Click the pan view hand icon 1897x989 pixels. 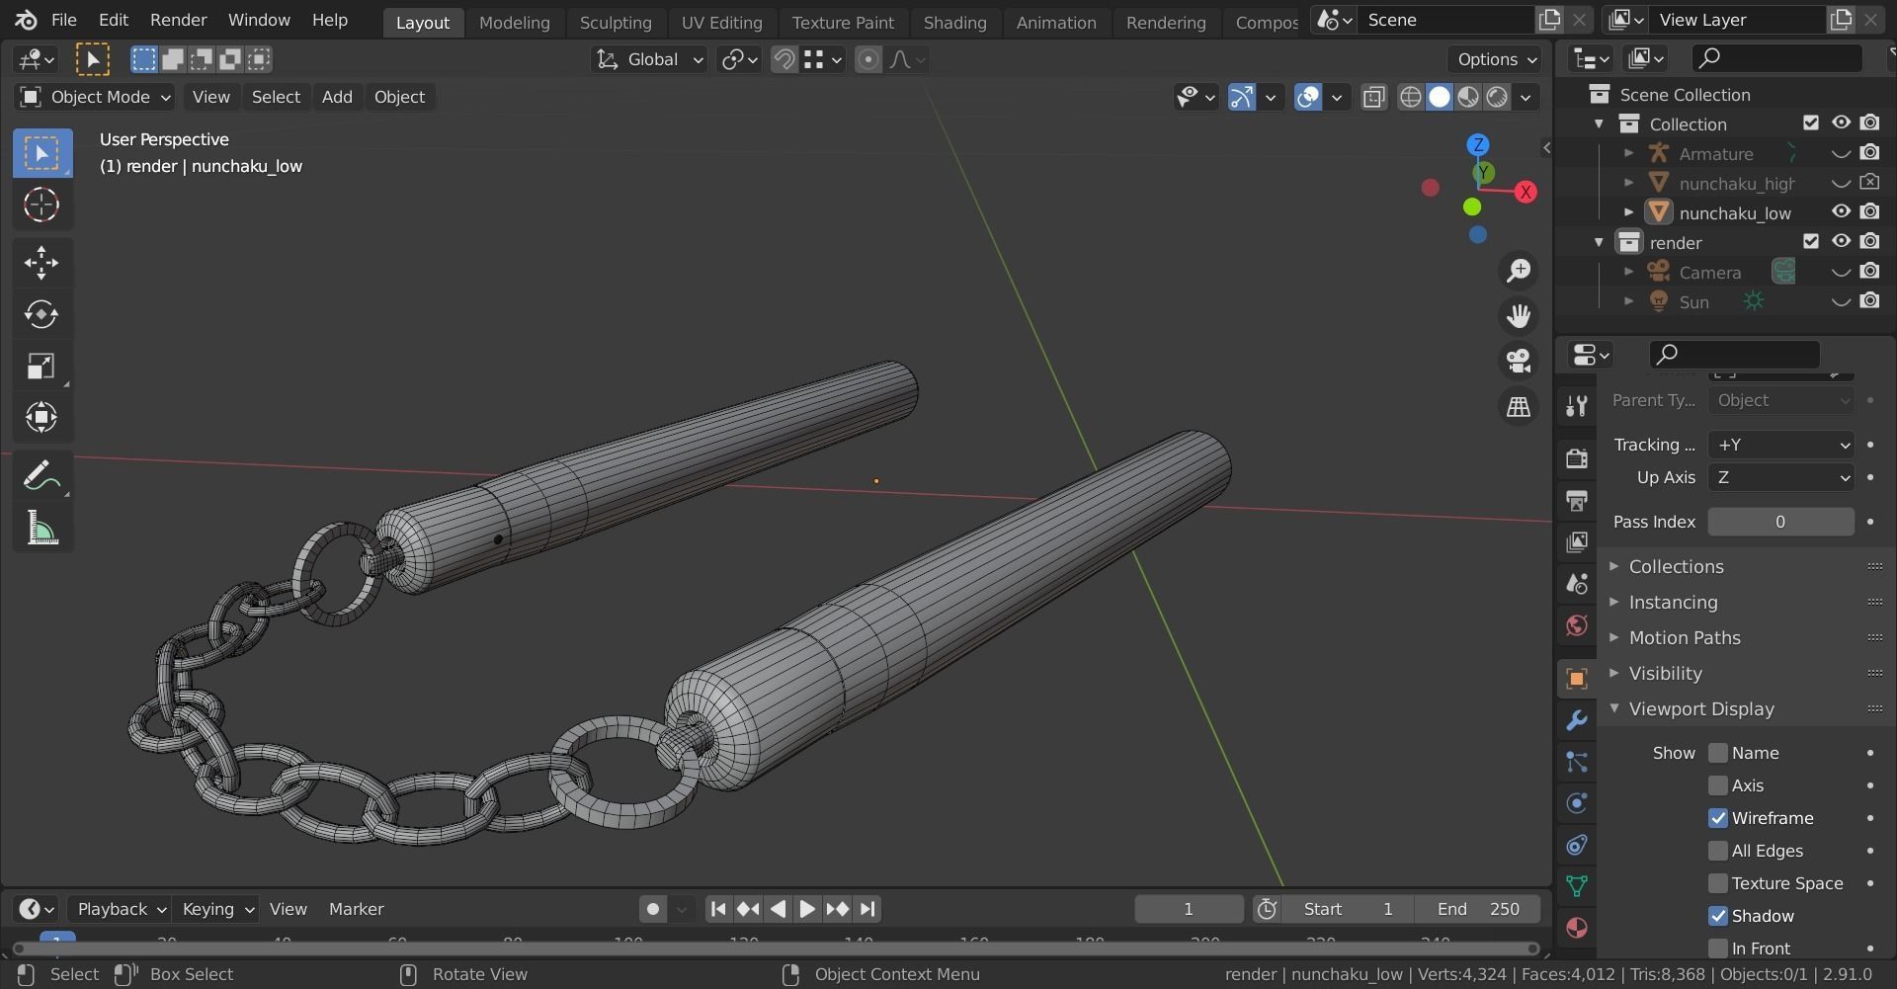[1519, 315]
